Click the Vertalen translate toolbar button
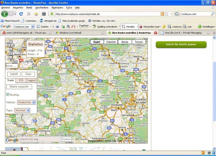This screenshot has height=156, width=216. pos(129,27)
